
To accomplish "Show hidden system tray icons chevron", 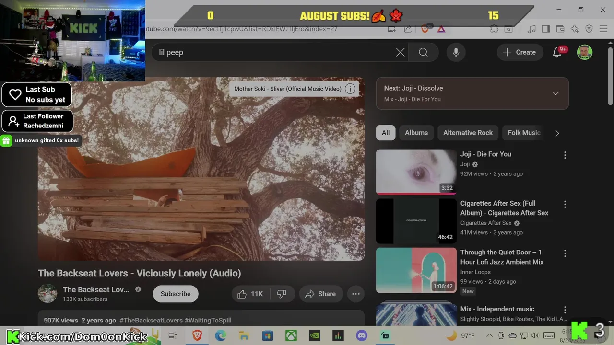I will [489, 335].
